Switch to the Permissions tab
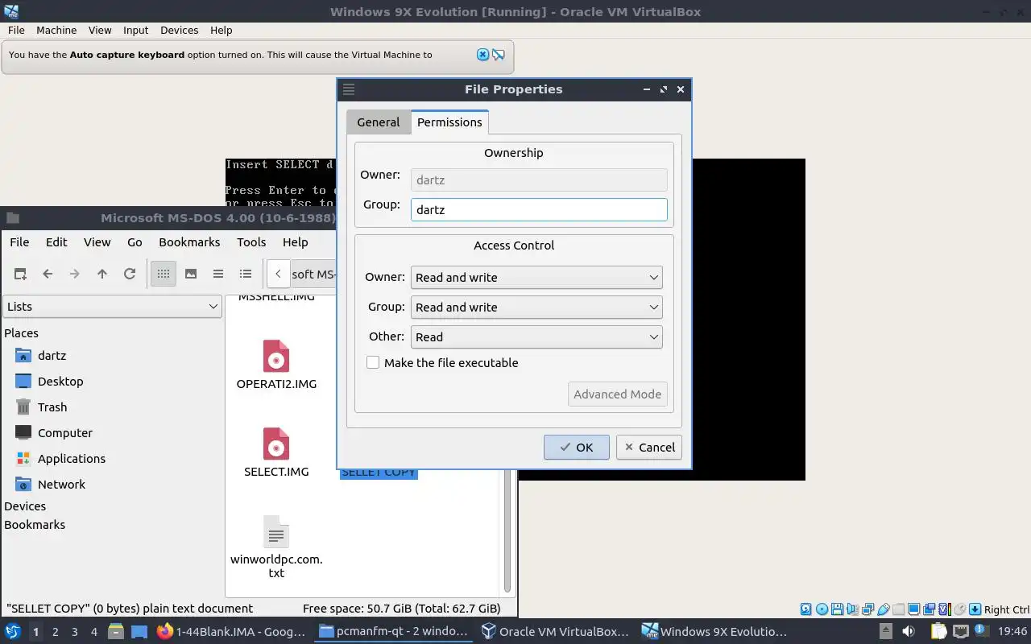 [x=449, y=122]
